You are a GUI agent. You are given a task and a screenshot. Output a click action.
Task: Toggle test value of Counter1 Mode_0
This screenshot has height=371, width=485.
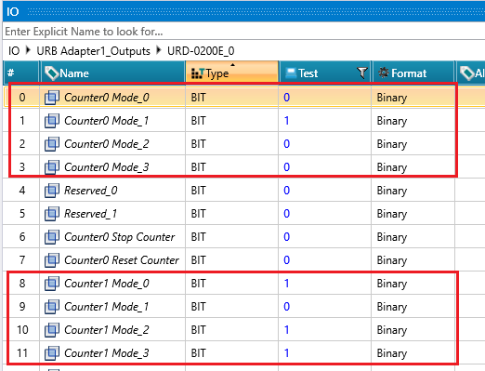(286, 284)
